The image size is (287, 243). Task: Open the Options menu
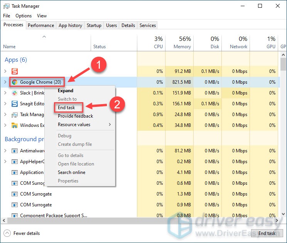[x=24, y=16]
